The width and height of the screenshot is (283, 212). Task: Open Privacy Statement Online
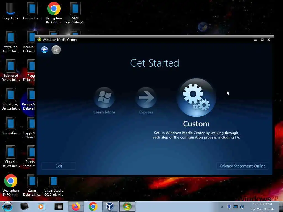(243, 166)
